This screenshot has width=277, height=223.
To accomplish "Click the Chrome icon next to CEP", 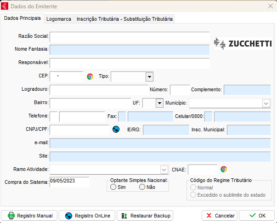I will [90, 76].
